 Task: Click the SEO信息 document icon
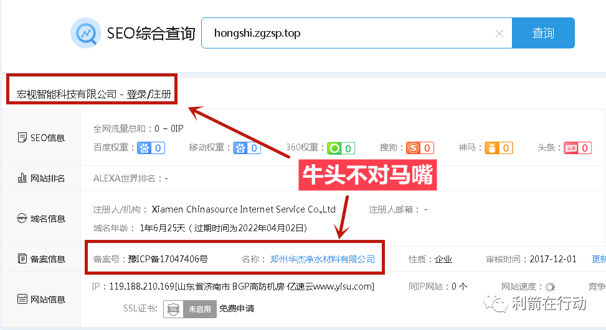[x=22, y=137]
